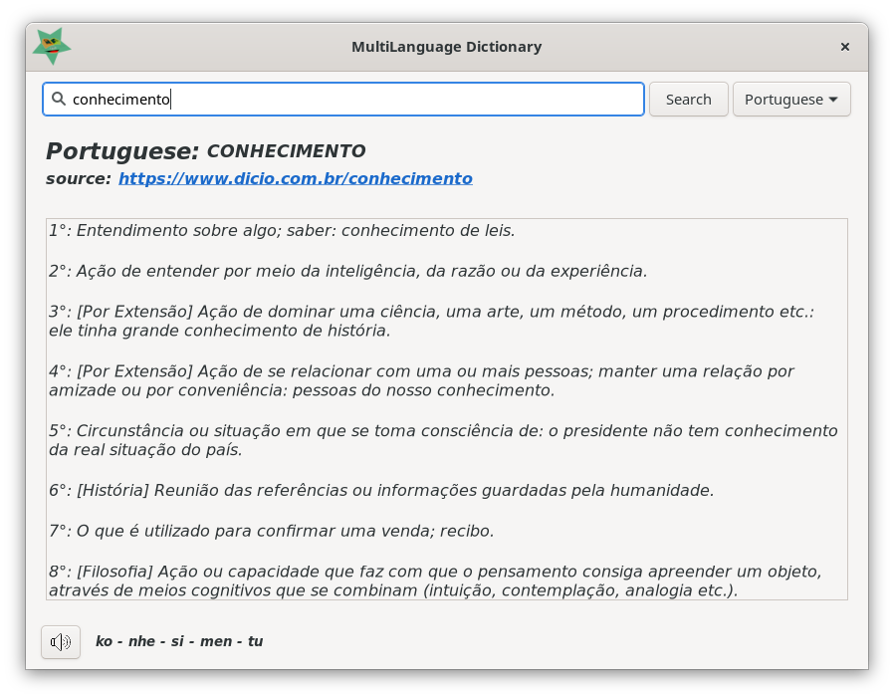
Task: Click definition 6° '[História] Reunião das referências'
Action: (x=381, y=491)
